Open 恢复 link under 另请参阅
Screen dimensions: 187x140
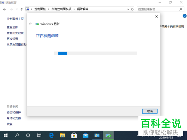coord(10,124)
